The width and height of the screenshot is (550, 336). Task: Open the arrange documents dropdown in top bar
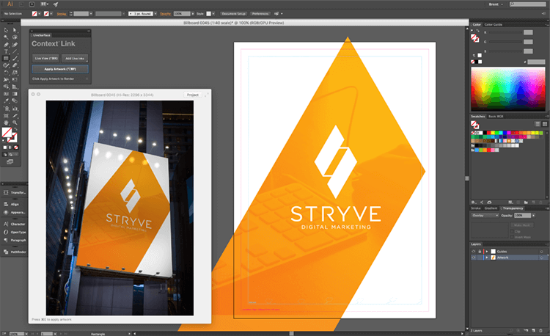tap(45, 4)
